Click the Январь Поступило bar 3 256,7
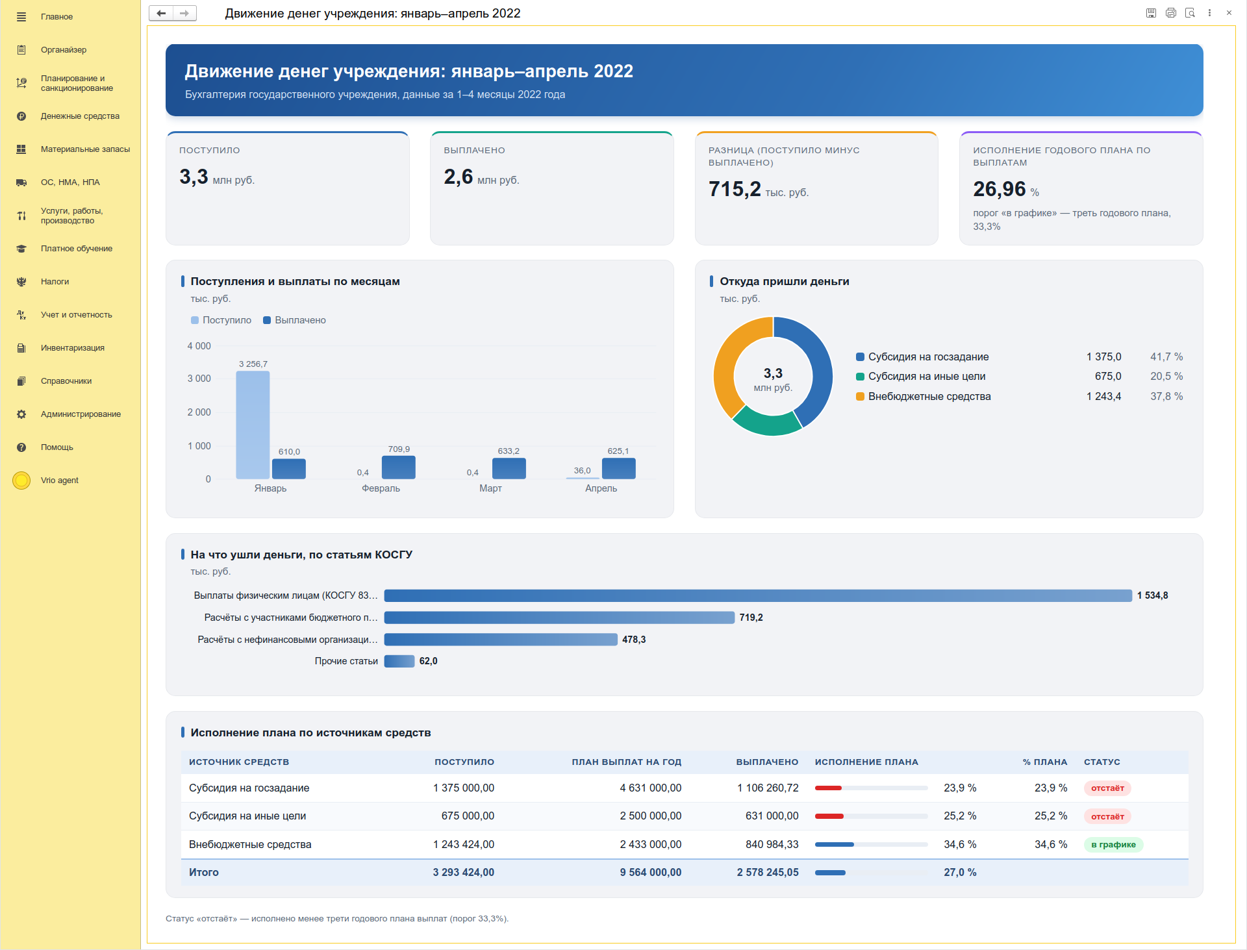The width and height of the screenshot is (1247, 950). pos(253,425)
